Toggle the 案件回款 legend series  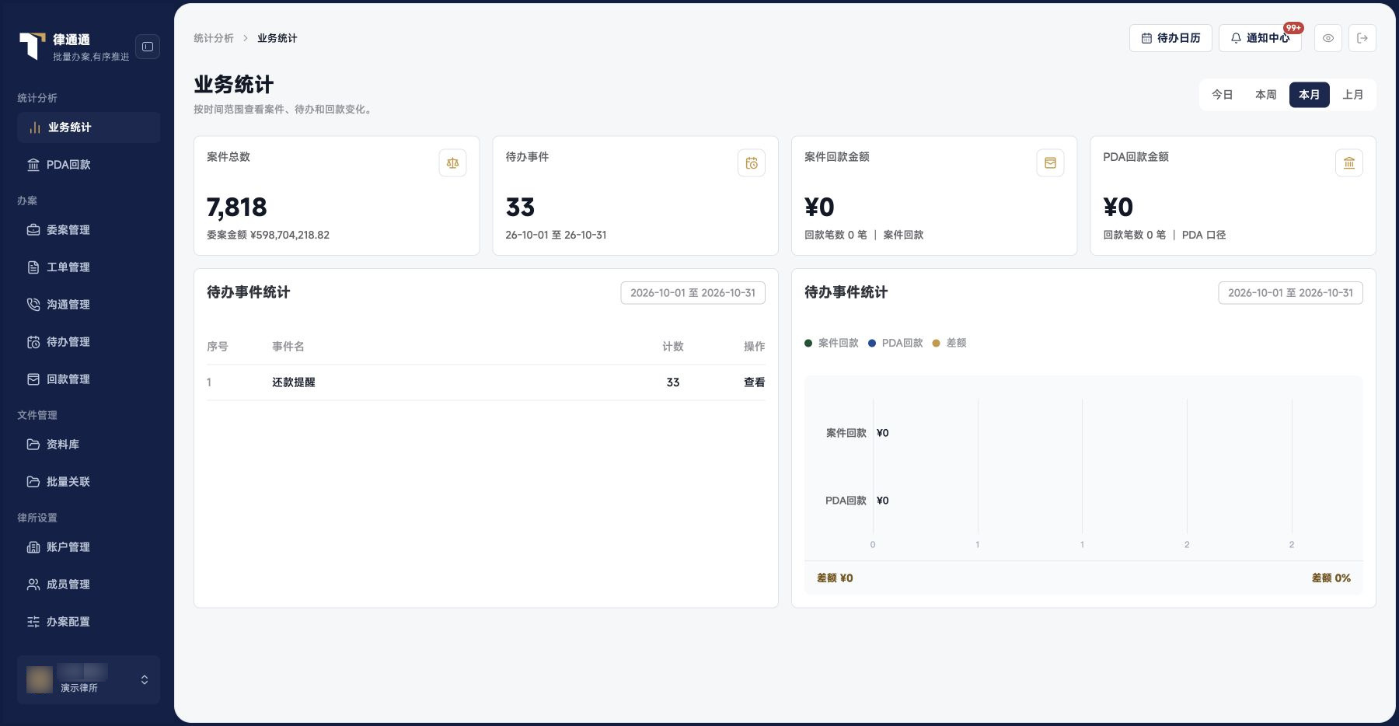point(832,343)
